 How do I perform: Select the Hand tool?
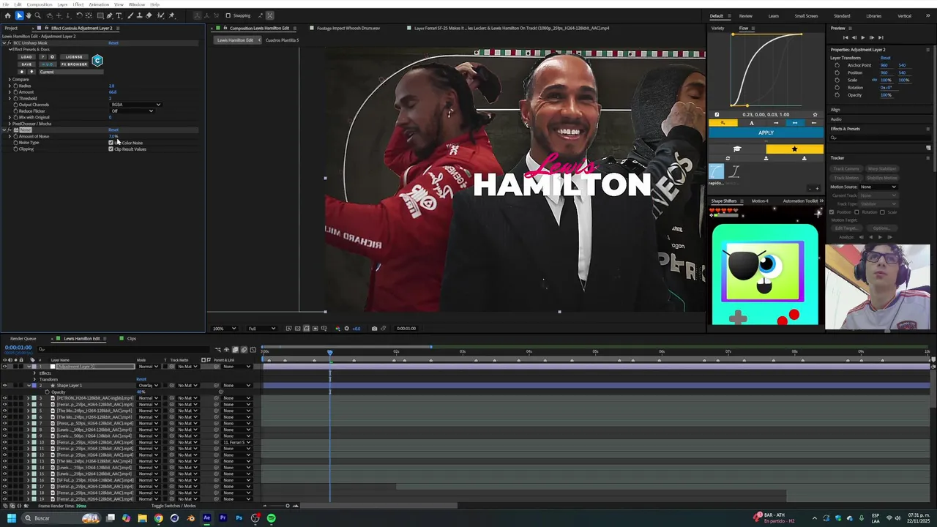[x=29, y=15]
